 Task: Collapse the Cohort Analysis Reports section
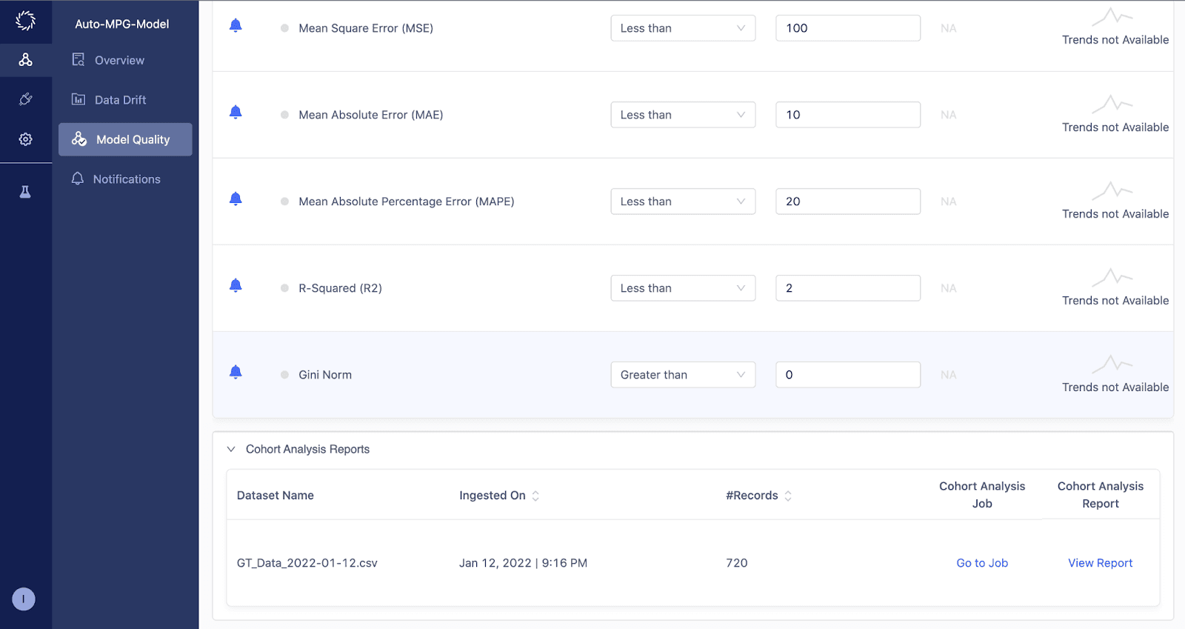tap(231, 449)
